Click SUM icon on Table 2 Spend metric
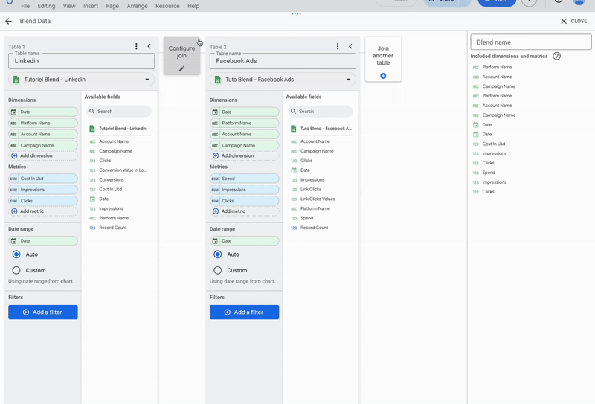Screen dimensions: 595x404 [x=215, y=179]
